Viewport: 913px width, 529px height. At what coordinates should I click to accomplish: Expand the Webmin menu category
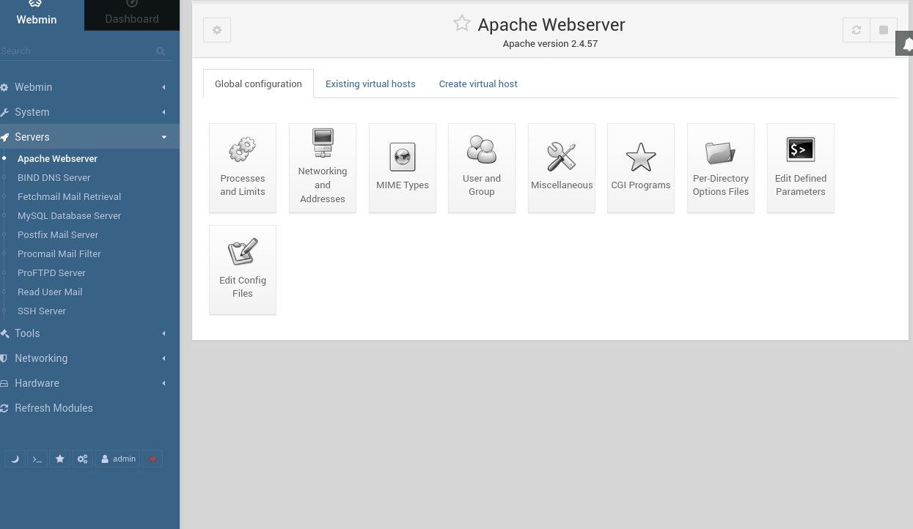tap(89, 87)
